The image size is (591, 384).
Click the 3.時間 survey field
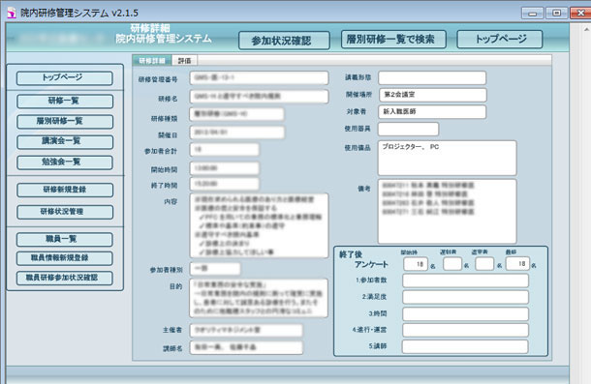tap(465, 314)
